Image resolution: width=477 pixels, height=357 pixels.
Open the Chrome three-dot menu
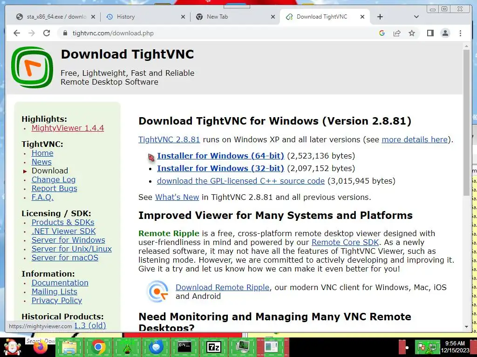[x=460, y=33]
